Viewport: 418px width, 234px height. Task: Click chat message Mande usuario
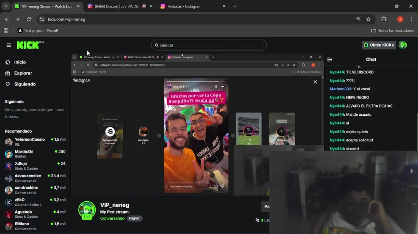point(359,114)
